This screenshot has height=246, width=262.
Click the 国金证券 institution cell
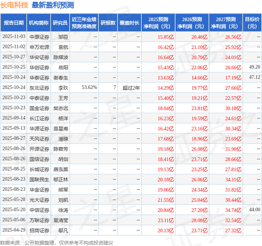39,108
